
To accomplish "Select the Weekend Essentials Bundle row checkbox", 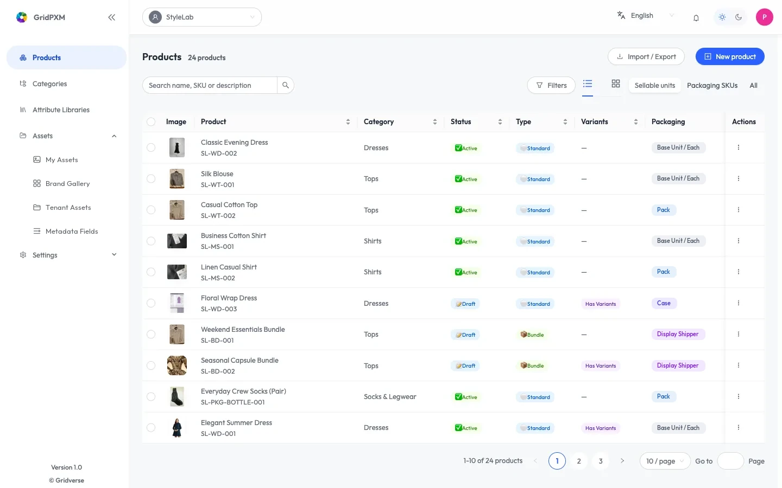I will (151, 335).
